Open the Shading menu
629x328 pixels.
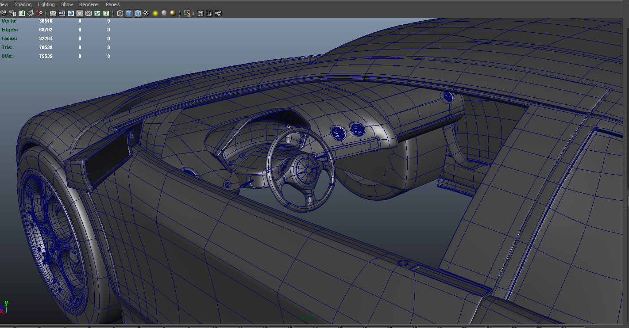tap(23, 4)
